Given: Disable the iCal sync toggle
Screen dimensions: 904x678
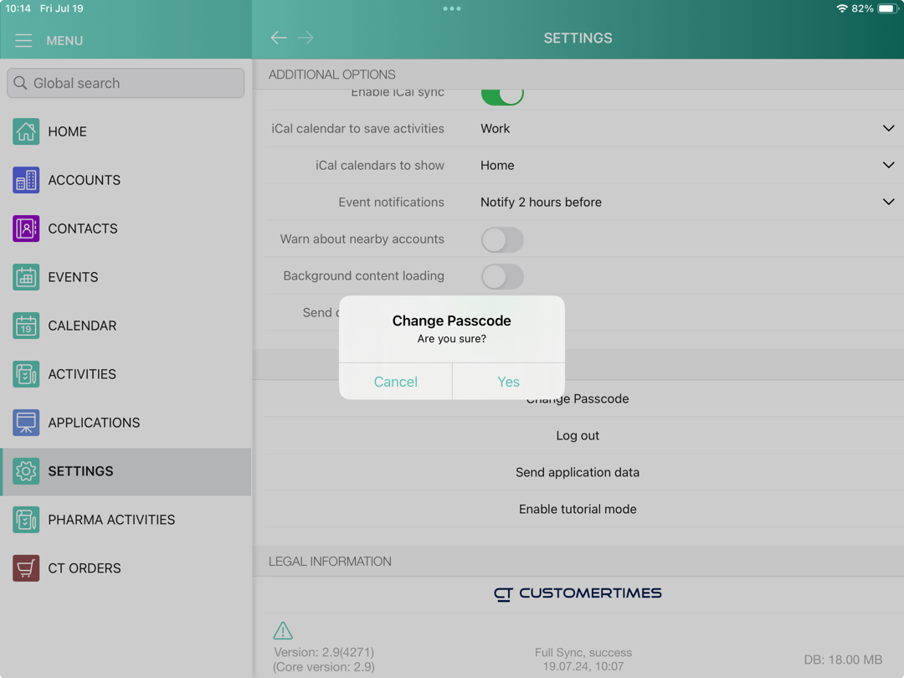Looking at the screenshot, I should coord(502,95).
